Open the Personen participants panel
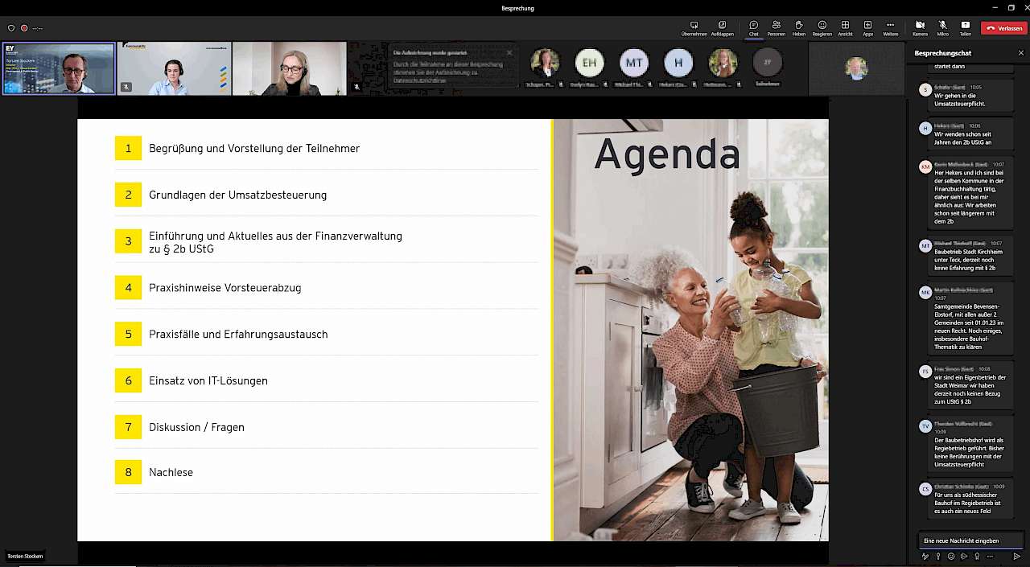Viewport: 1030px width, 567px height. (776, 28)
